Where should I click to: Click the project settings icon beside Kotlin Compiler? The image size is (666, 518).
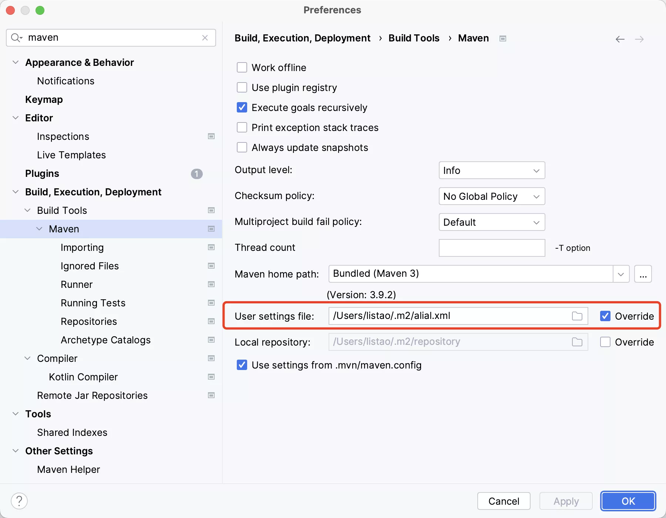(x=211, y=377)
